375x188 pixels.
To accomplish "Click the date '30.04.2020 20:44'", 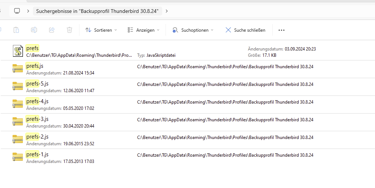I will point(79,126).
